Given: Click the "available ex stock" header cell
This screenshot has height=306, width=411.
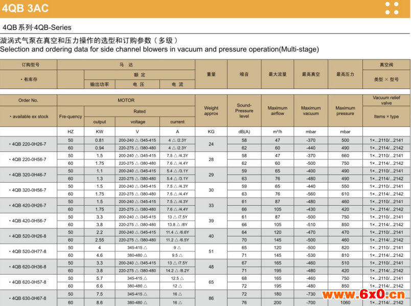Looking at the screenshot, I should coord(29,117).
